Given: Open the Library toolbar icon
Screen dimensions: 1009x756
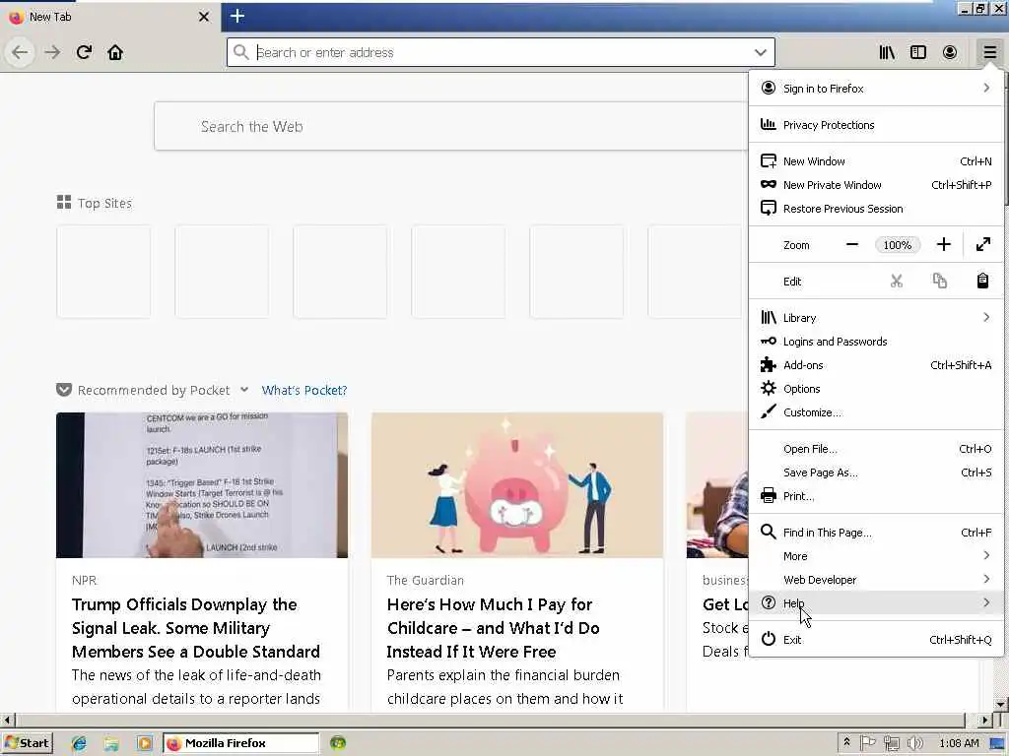Looking at the screenshot, I should point(887,52).
